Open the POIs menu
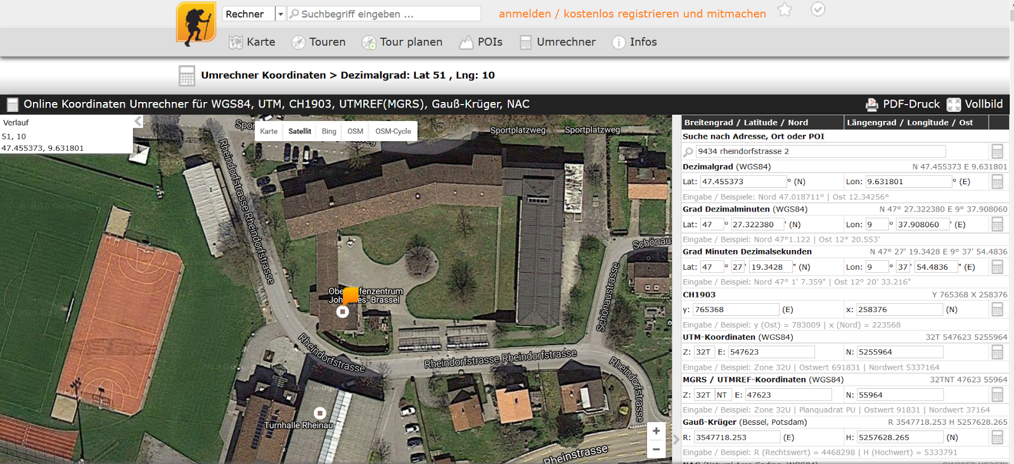The image size is (1014, 464). pos(480,42)
